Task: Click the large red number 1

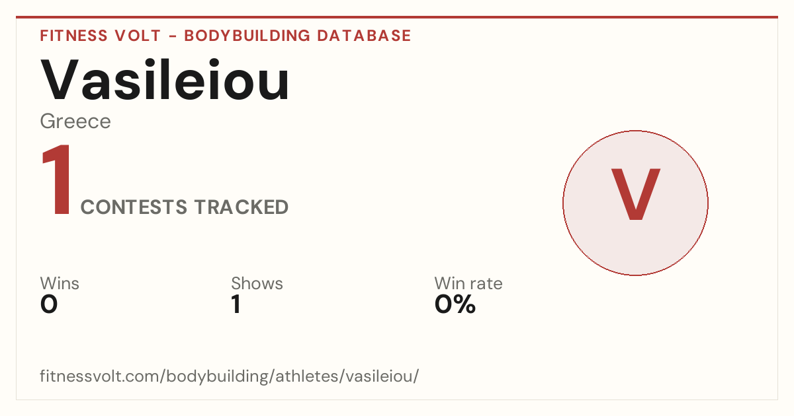Action: [56, 180]
